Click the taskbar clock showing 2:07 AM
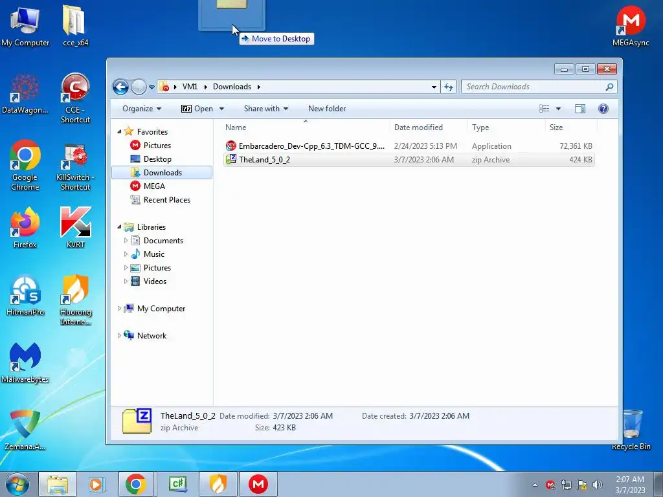Screen dimensions: 663x497 (629, 485)
